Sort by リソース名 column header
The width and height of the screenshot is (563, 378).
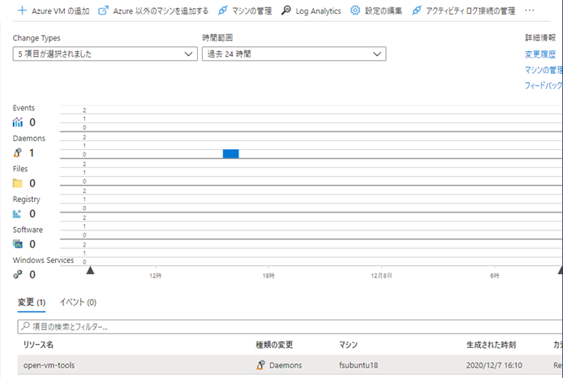click(38, 345)
